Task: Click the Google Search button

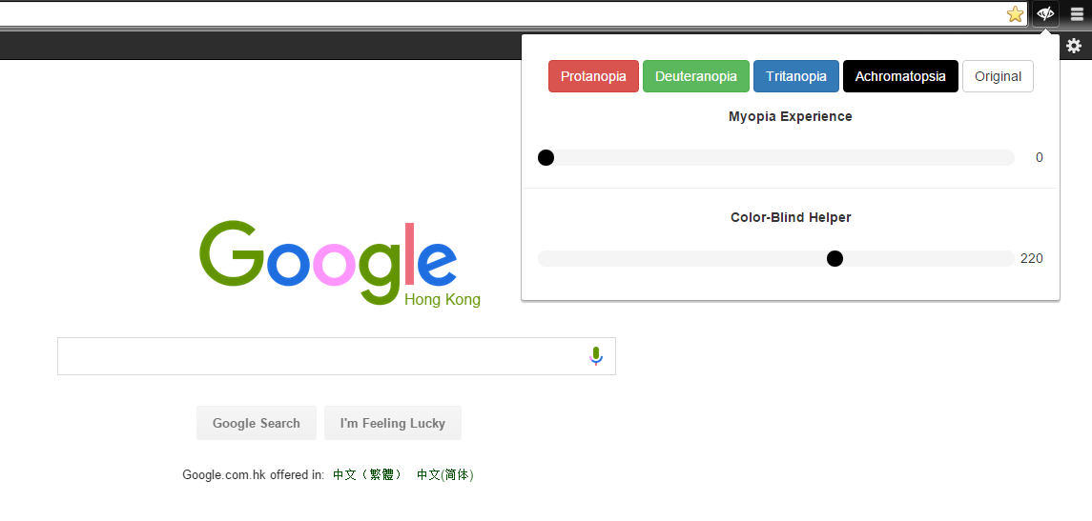Action: tap(257, 423)
